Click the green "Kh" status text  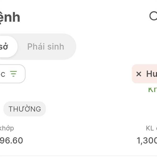152,89
